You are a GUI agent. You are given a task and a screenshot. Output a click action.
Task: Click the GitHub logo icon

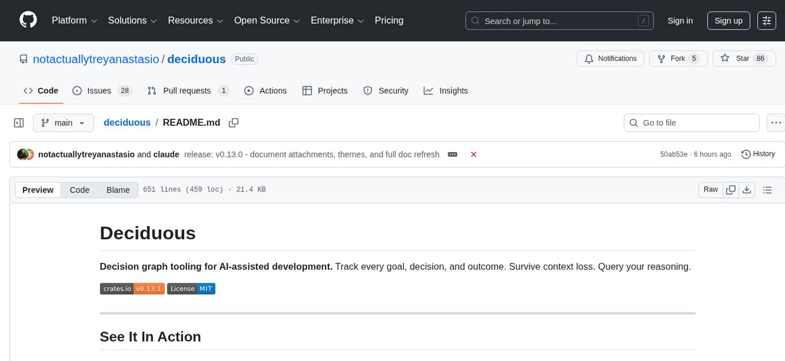pos(28,20)
